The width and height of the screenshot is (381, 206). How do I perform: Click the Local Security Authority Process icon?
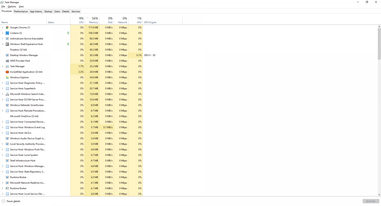pos(7,144)
